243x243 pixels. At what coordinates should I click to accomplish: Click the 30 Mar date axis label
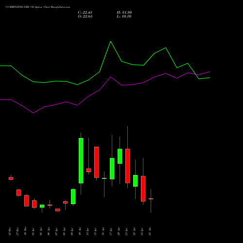point(25,231)
